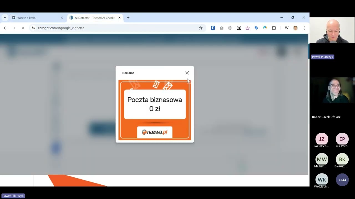This screenshot has width=355, height=199.
Task: Open the camera screenshot extension
Action: 221,28
